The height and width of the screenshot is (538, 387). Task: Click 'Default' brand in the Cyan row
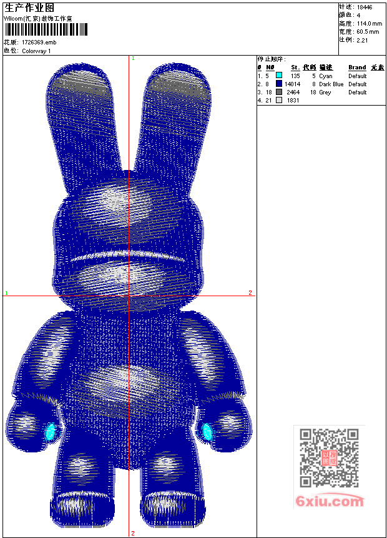(358, 76)
